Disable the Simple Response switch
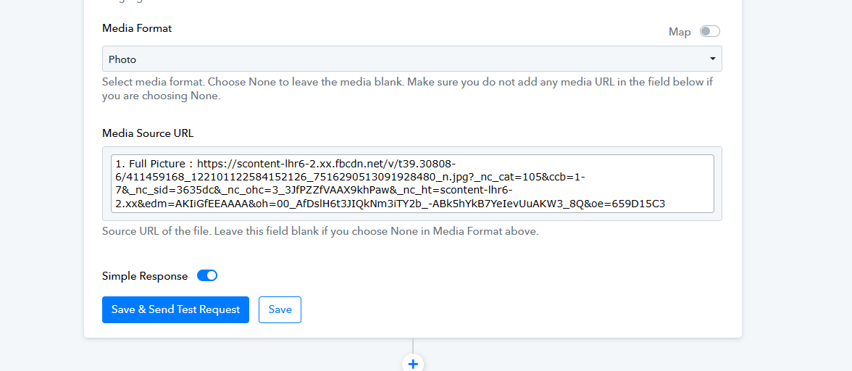Viewport: 852px width, 371px height. coord(207,275)
